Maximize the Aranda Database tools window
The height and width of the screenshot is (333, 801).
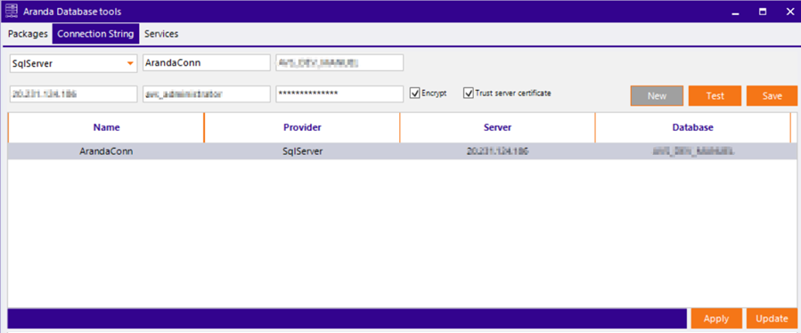coord(763,12)
